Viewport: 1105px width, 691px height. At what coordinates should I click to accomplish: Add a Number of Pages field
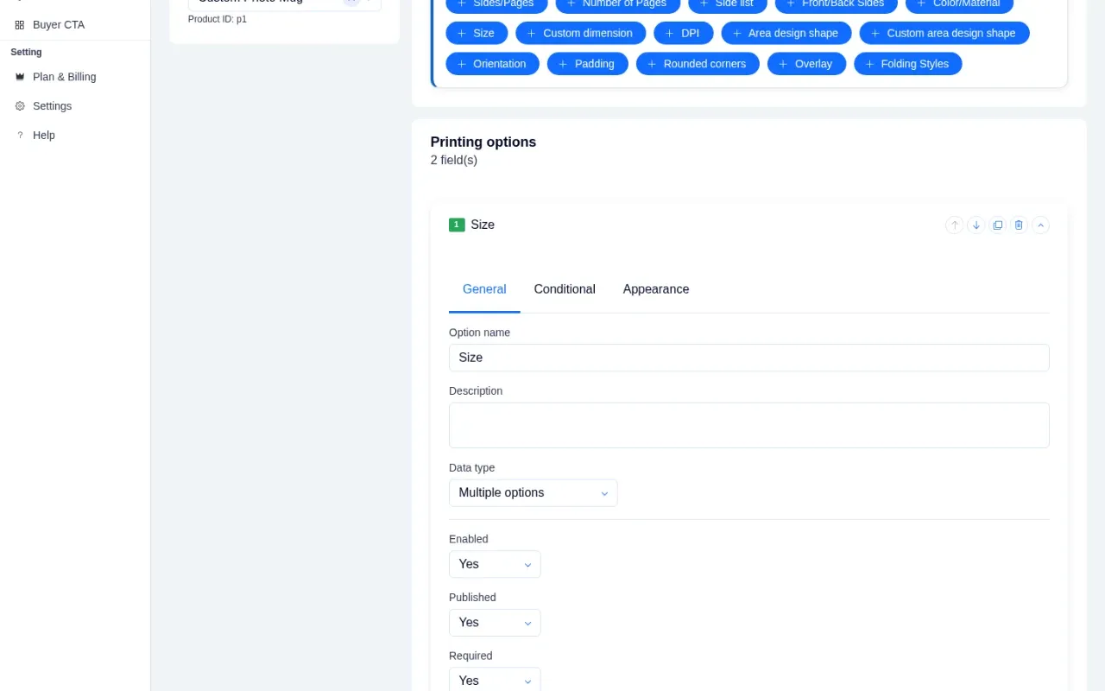(x=617, y=4)
